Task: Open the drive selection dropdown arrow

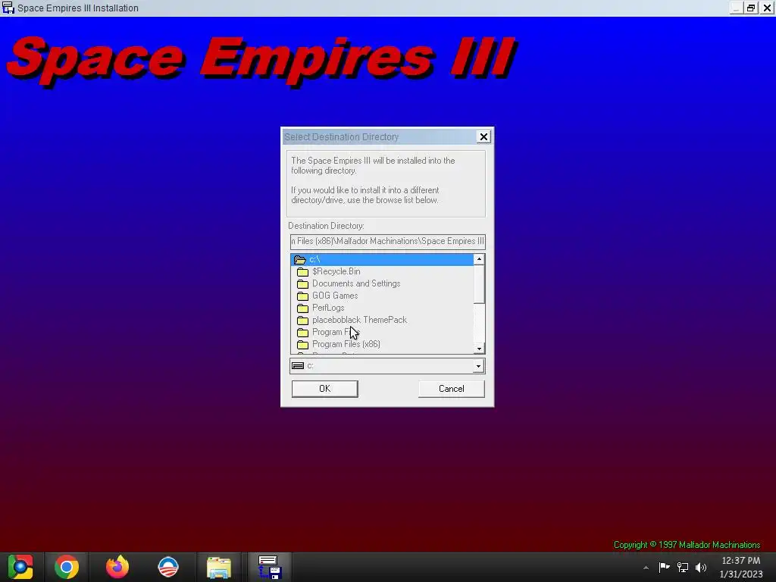Action: click(x=478, y=366)
